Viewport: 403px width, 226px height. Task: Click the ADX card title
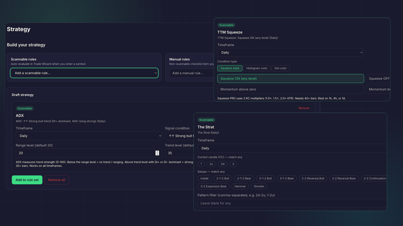(x=20, y=116)
